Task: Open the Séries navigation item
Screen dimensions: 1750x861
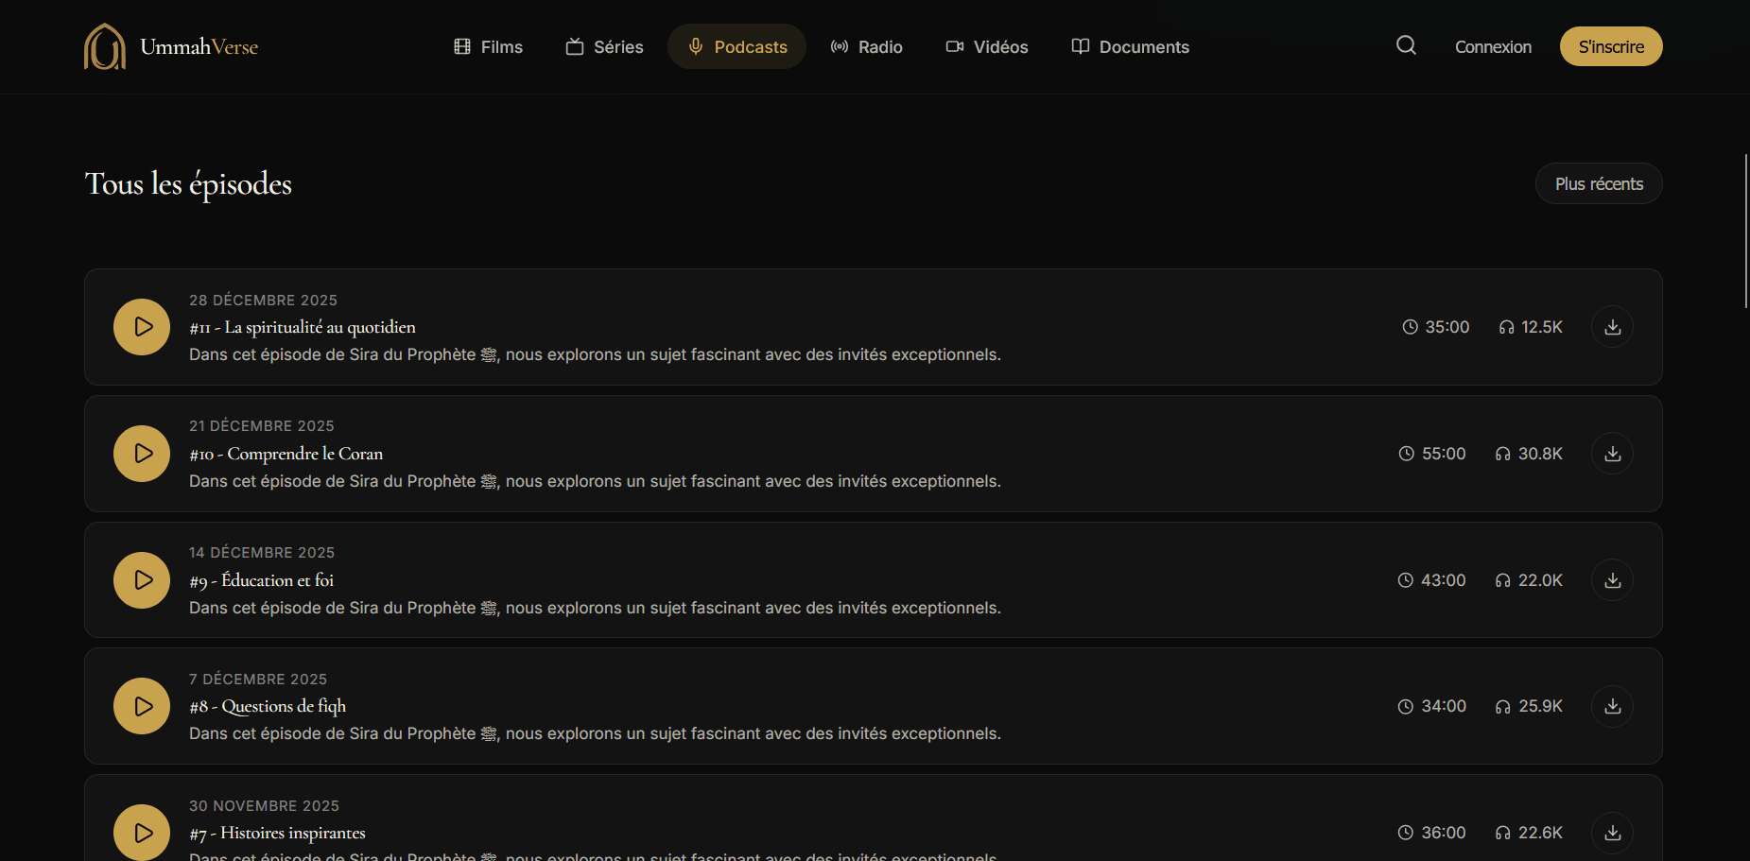Action: [604, 47]
